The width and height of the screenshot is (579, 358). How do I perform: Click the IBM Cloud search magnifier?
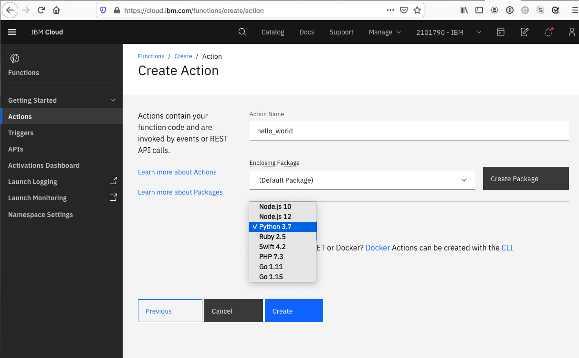pyautogui.click(x=242, y=32)
